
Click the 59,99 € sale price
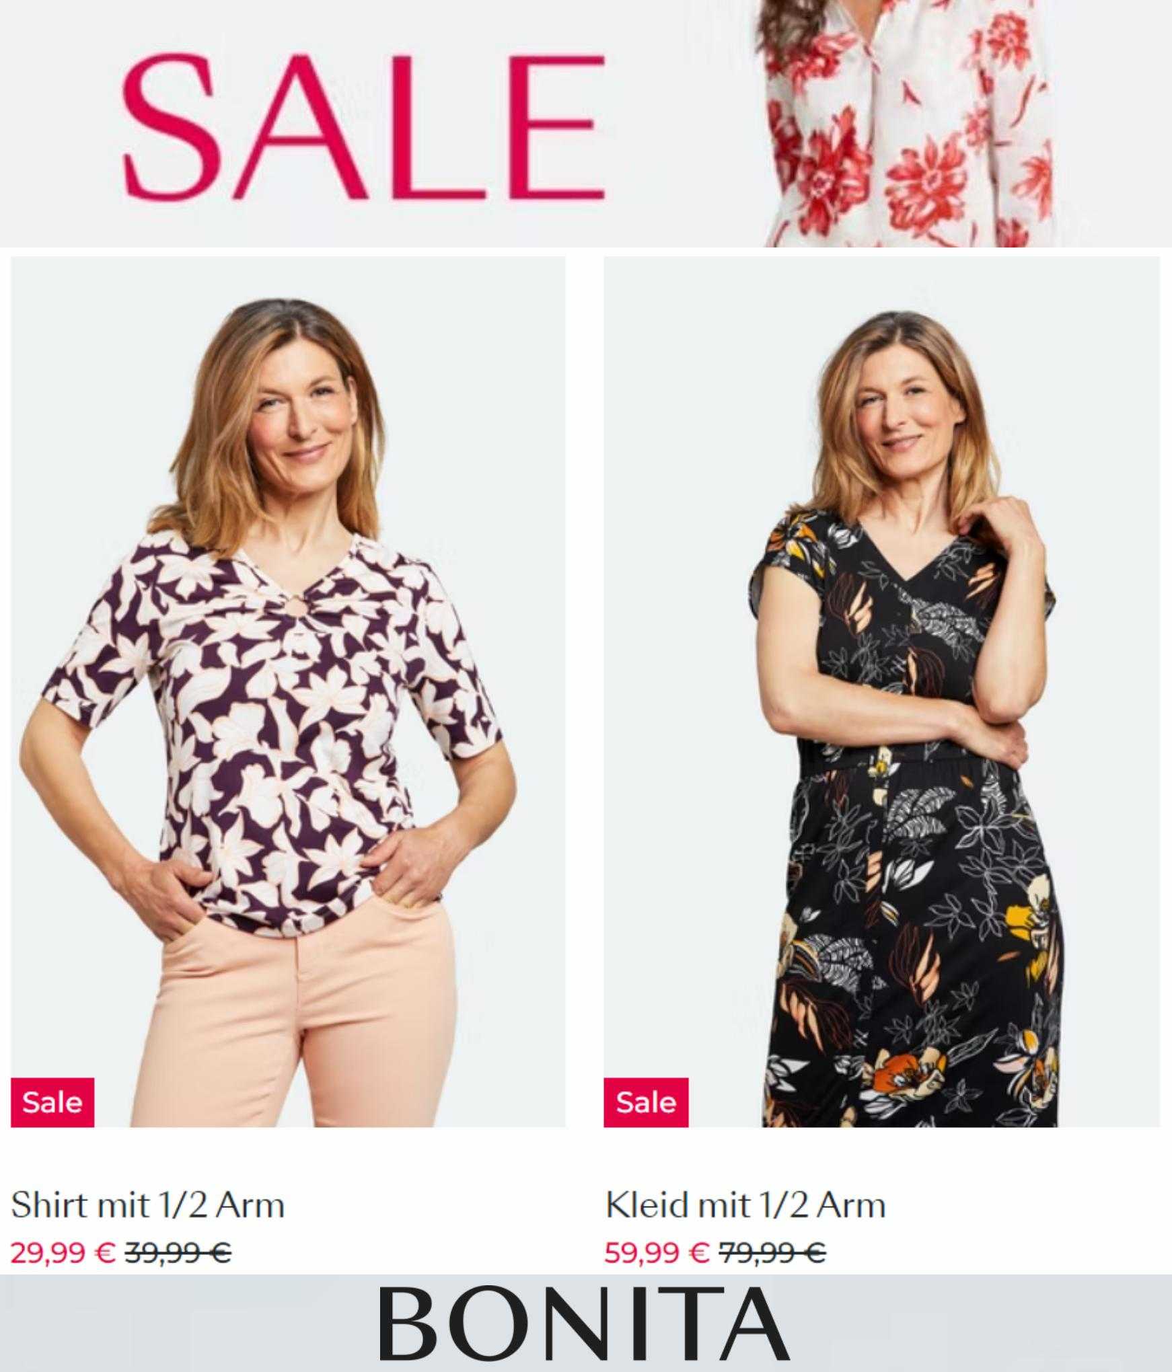[657, 1252]
